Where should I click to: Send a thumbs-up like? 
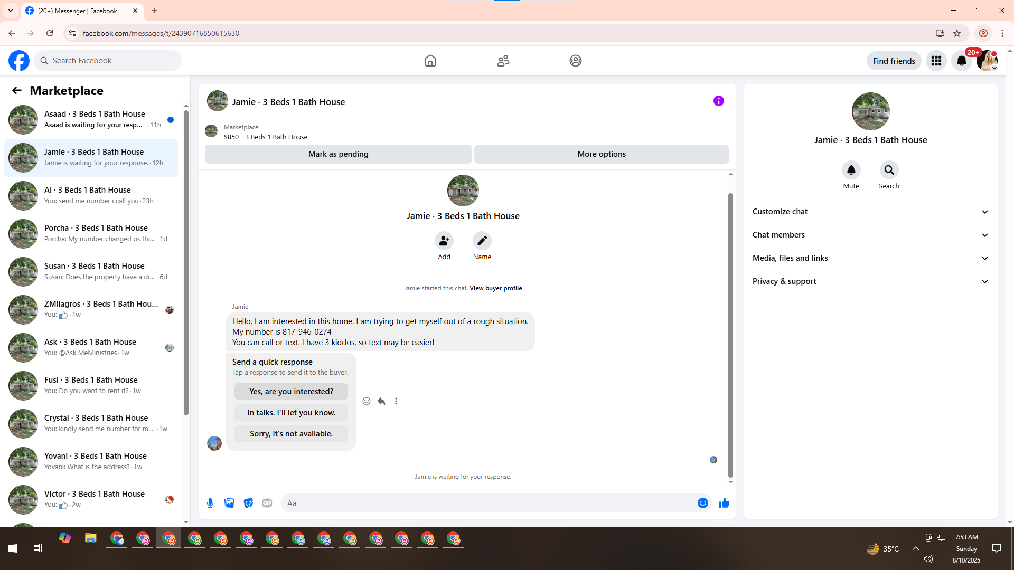(724, 503)
